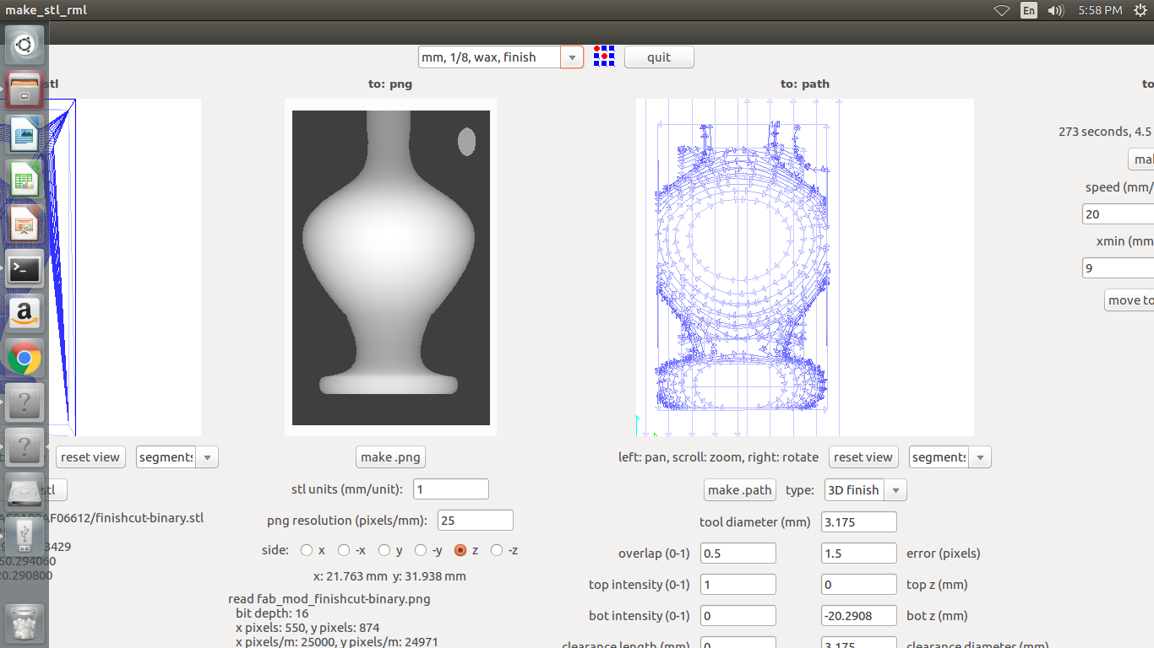Click the 'to: png' heading
Viewport: 1154px width, 648px height.
pos(390,84)
